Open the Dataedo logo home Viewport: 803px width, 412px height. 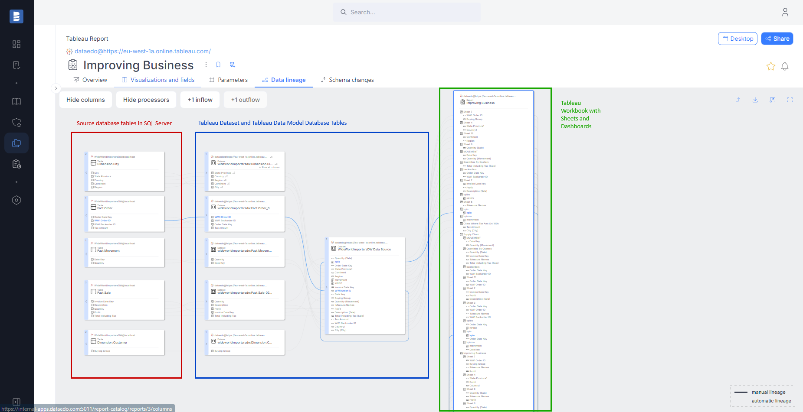point(16,16)
